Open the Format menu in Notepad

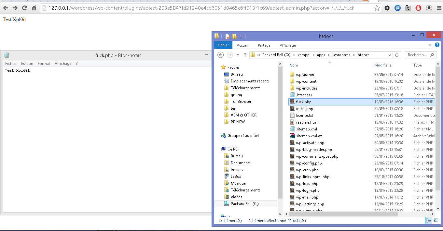pos(44,64)
